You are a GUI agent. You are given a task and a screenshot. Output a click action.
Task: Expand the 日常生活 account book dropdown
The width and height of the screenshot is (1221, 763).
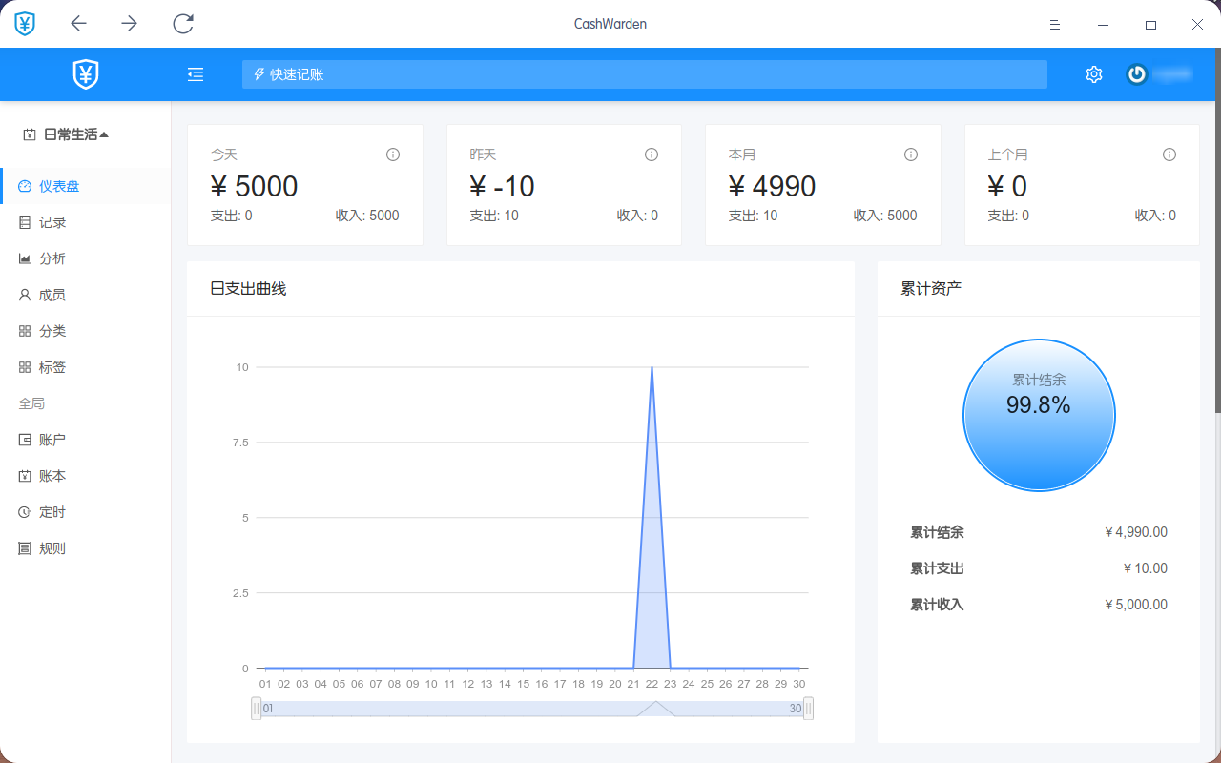67,134
